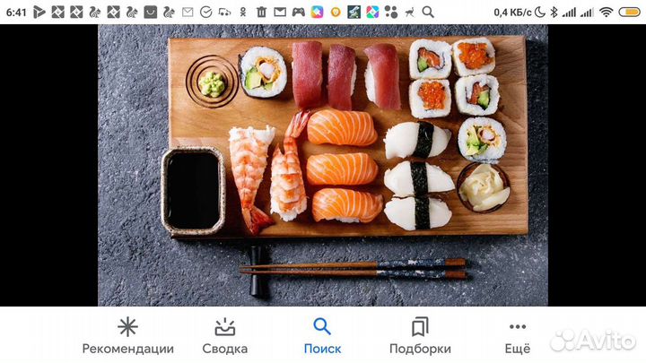This screenshot has width=646, height=363.
Task: Tap the Wi-Fi status icon
Action: coord(606,13)
